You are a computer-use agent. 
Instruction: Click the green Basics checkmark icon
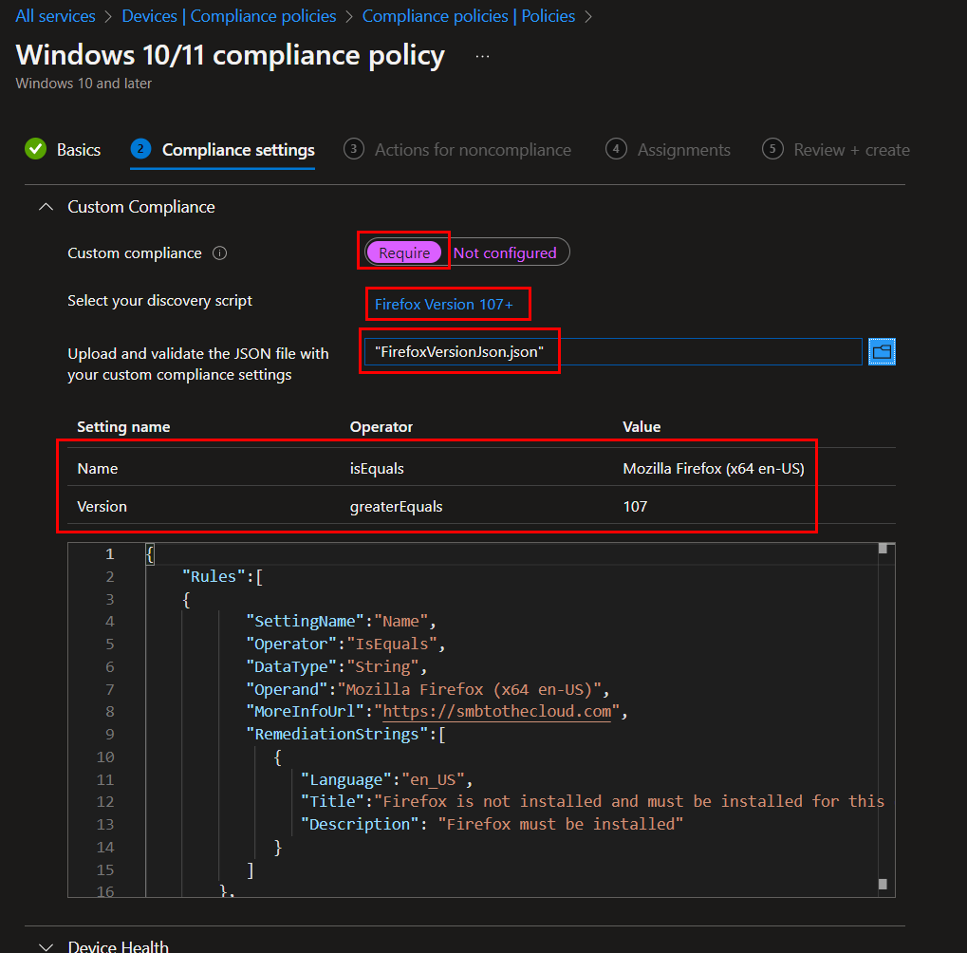36,149
